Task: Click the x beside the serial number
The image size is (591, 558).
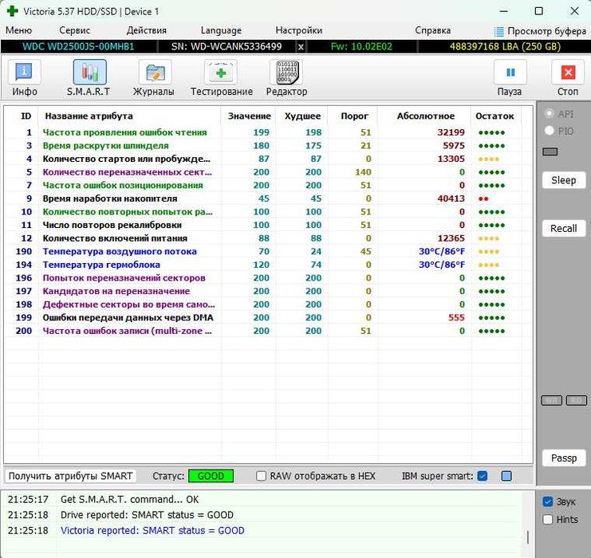Action: (301, 47)
